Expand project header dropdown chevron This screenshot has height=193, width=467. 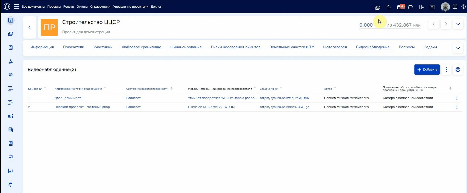coord(458,24)
